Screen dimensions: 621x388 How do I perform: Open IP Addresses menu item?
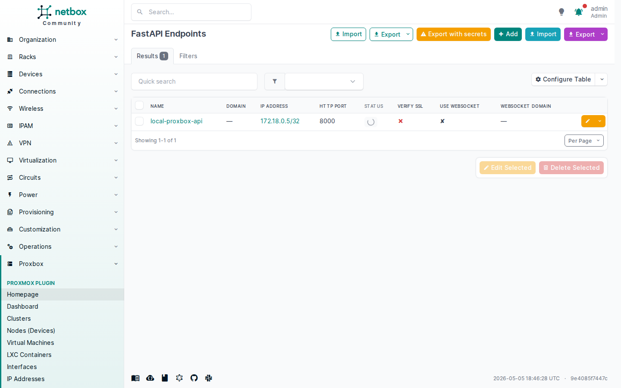tap(62, 379)
